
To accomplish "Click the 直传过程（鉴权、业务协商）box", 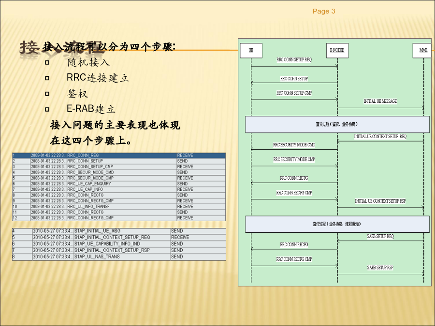I will 337,124.
